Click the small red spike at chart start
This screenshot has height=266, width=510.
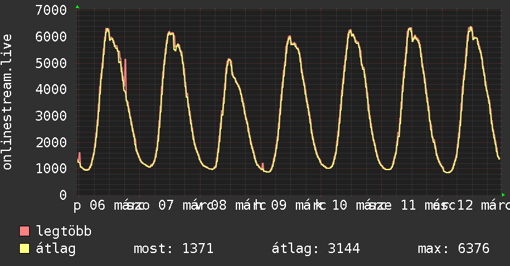79,155
